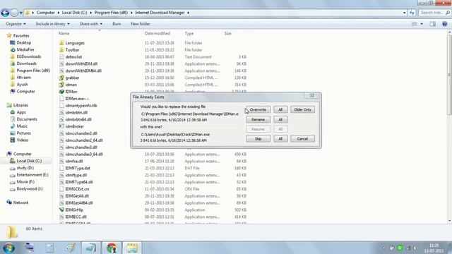This screenshot has width=452, height=254.
Task: Choose Older Only option
Action: point(302,110)
